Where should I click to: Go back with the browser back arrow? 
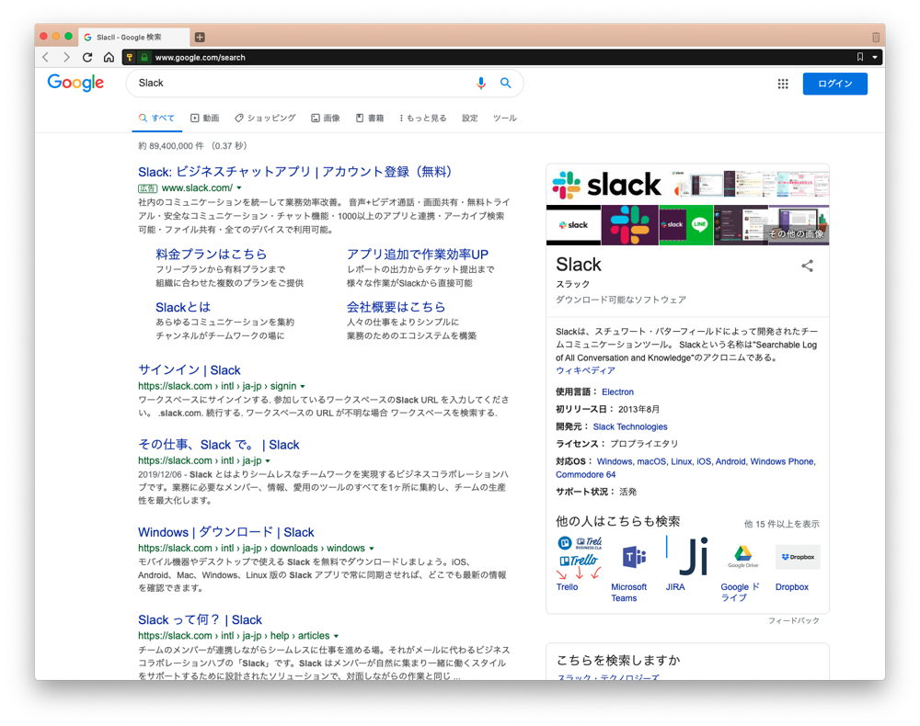point(46,57)
